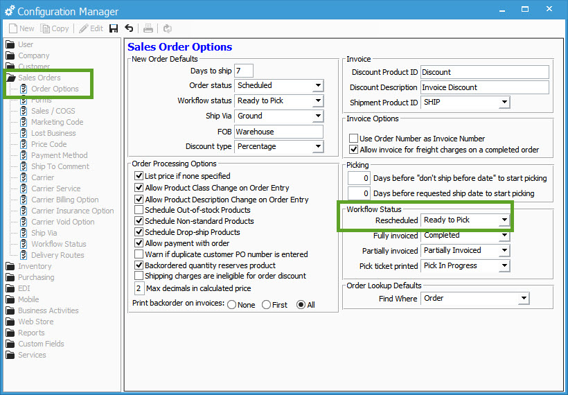Toggle Allow Product Description Change checkbox
This screenshot has height=395, width=568.
coord(139,200)
